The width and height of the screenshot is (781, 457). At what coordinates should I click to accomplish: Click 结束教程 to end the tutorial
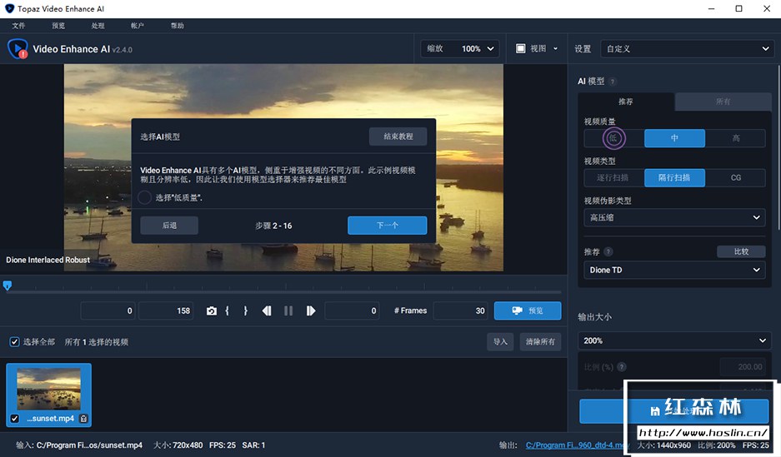click(x=398, y=137)
